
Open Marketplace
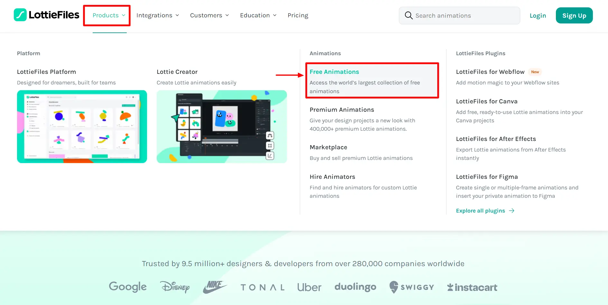point(328,147)
